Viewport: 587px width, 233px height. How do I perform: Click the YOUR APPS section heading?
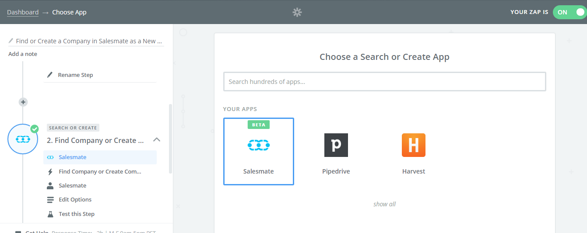(240, 109)
